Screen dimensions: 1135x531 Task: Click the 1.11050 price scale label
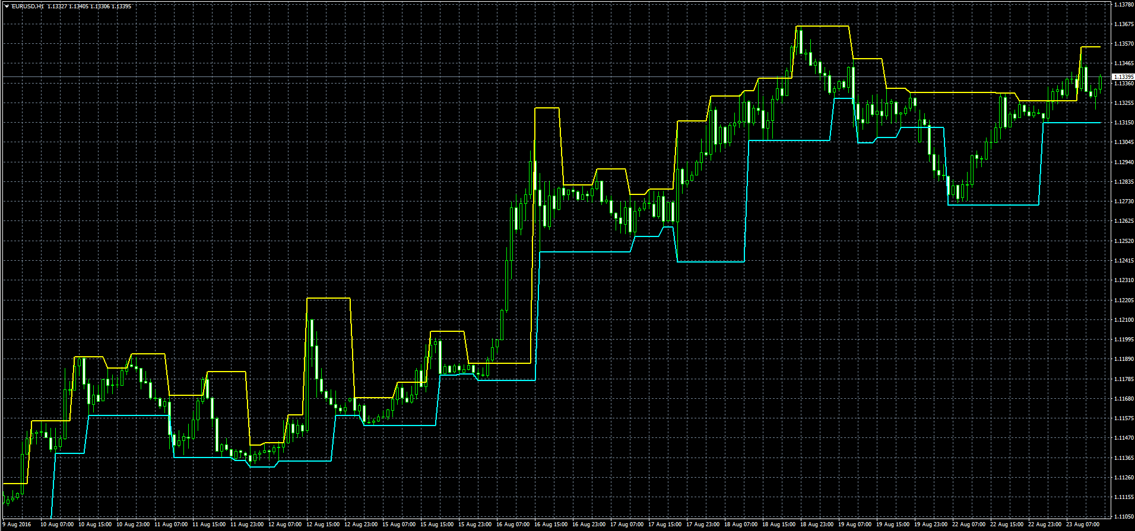(x=1122, y=517)
